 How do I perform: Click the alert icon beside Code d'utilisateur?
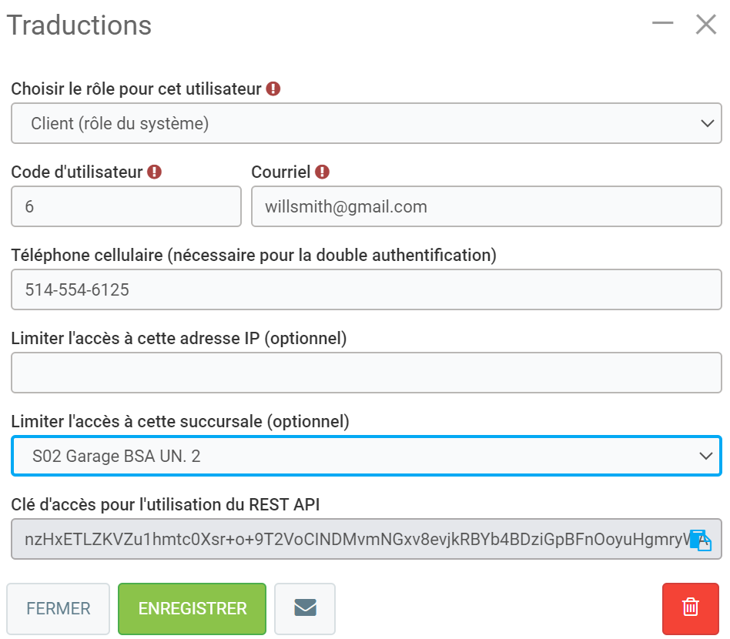(x=154, y=172)
